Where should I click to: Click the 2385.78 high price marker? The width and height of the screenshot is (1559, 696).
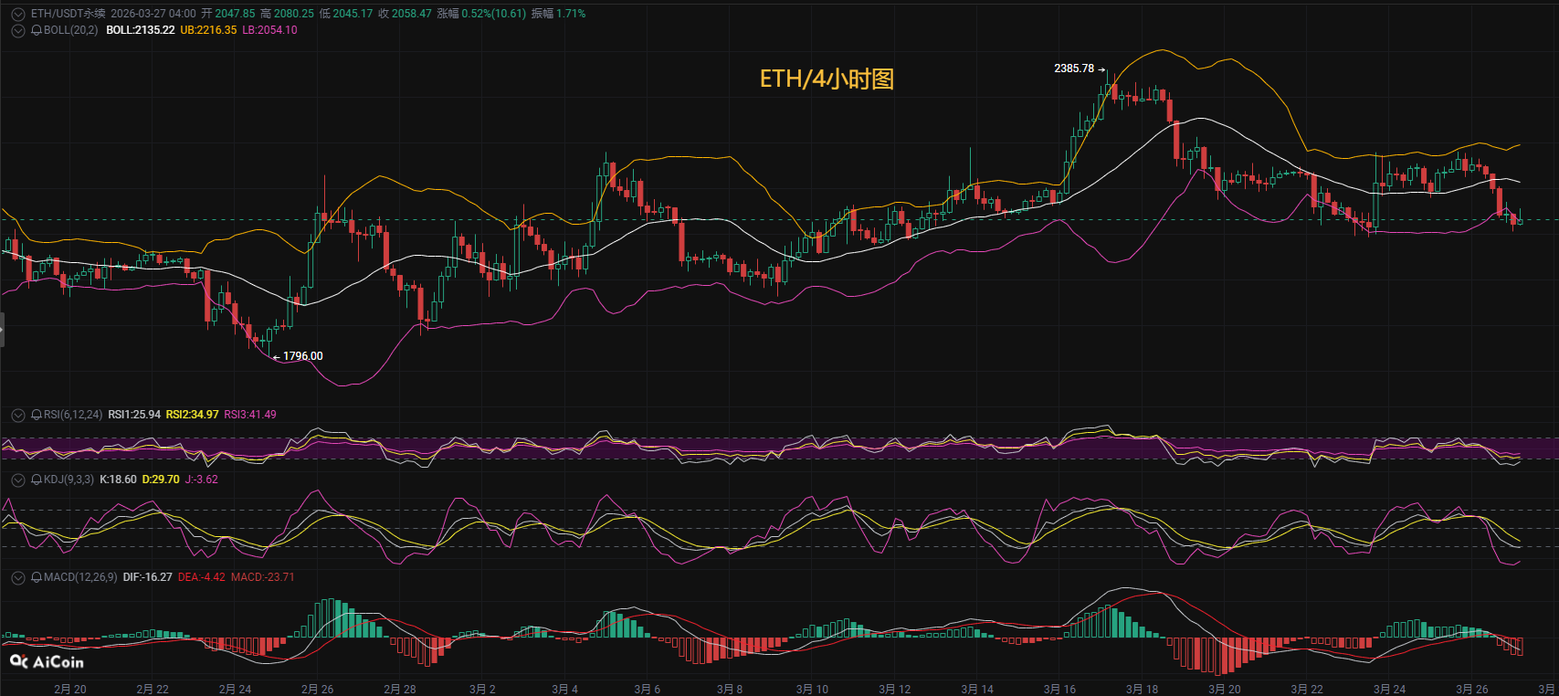point(1074,69)
